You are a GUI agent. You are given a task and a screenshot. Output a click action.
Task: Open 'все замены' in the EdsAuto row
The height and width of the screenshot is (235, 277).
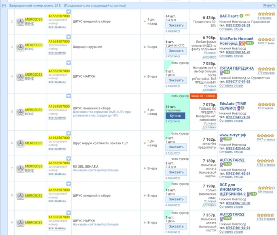(x=57, y=117)
